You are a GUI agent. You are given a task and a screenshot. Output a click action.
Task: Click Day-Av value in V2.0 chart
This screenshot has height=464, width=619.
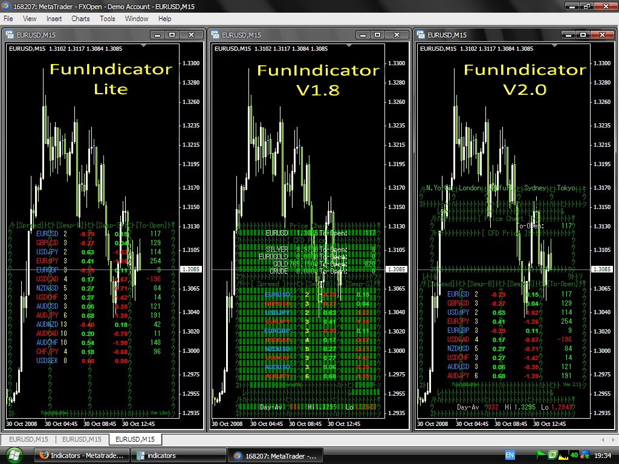coord(493,407)
